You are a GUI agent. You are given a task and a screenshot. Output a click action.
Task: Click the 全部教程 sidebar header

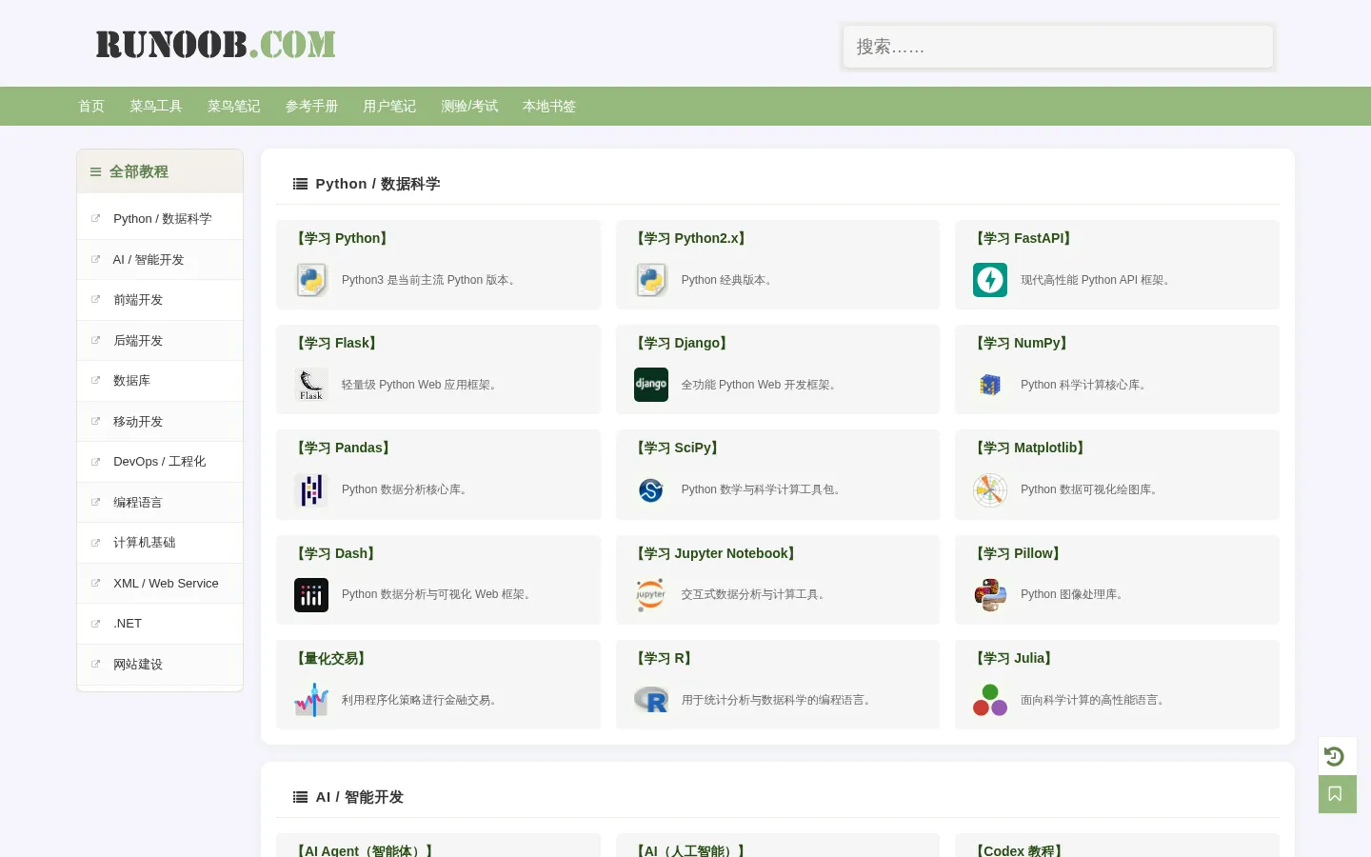coord(160,171)
